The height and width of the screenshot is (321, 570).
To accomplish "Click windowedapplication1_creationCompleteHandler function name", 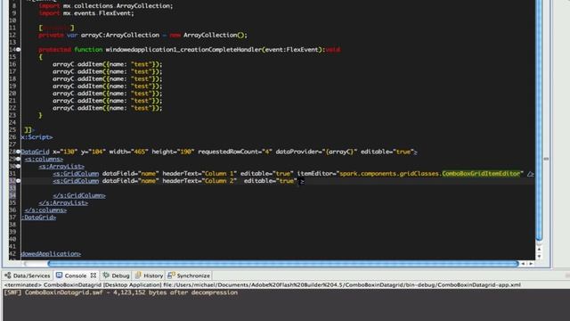I will click(x=183, y=50).
